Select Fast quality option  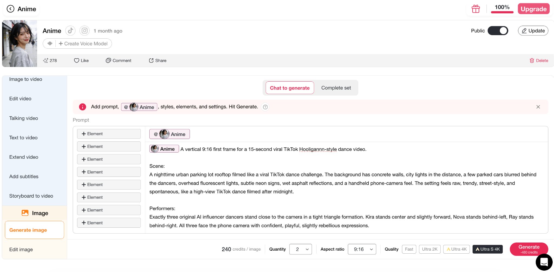pyautogui.click(x=409, y=249)
